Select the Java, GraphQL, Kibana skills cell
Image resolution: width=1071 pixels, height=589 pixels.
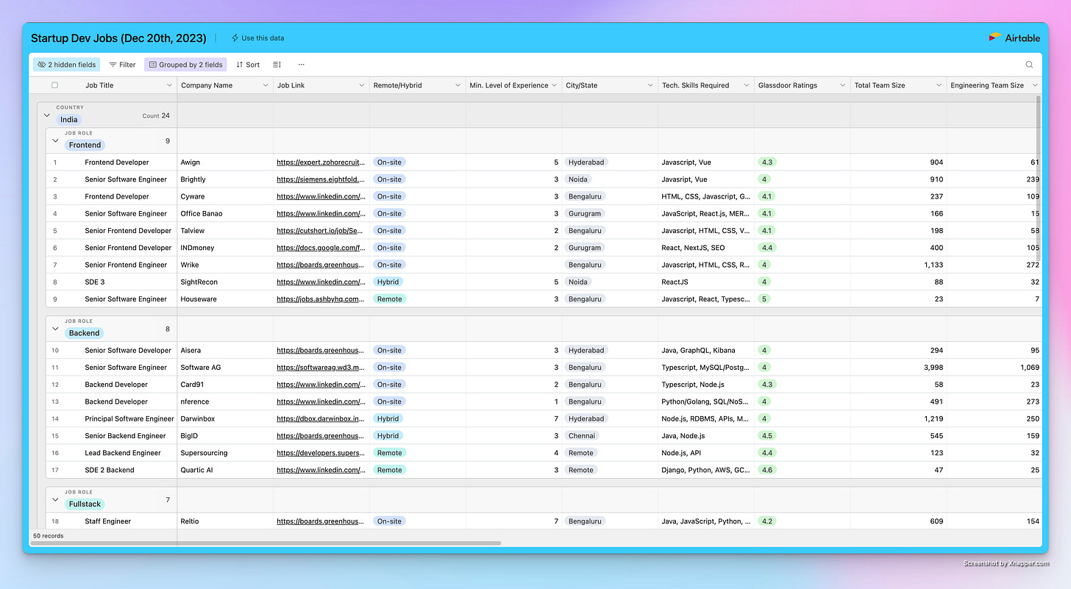coord(706,351)
